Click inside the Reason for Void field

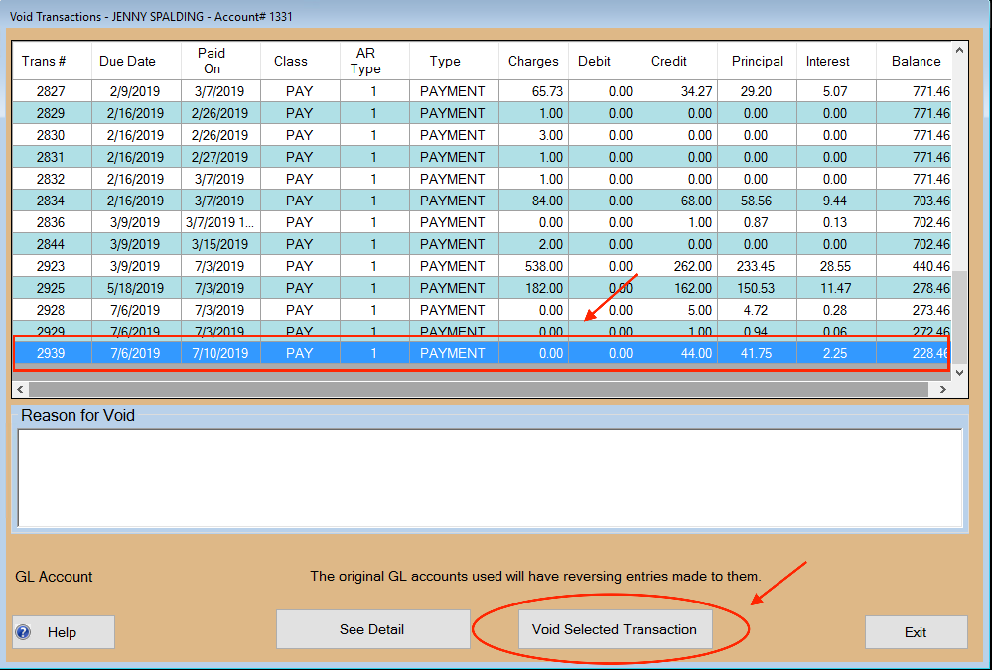click(490, 477)
